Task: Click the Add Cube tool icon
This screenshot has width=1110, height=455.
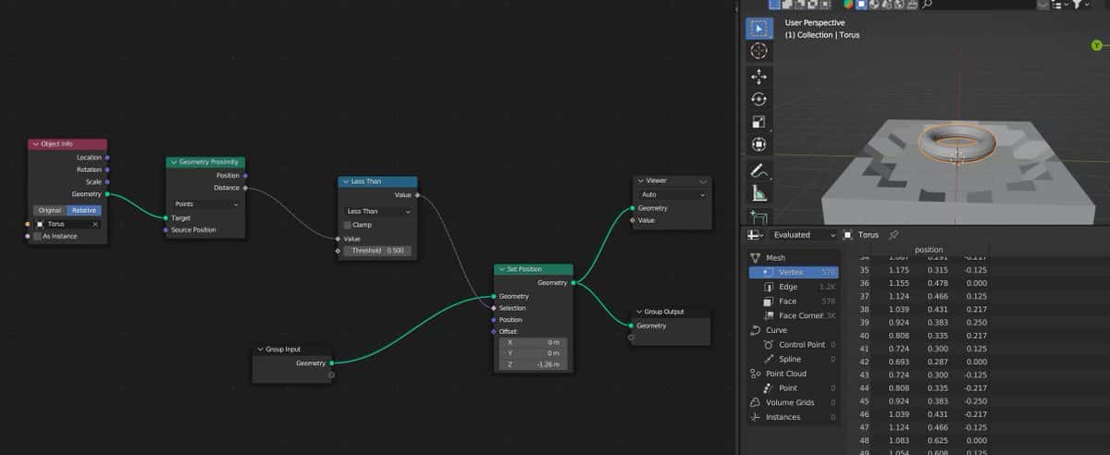Action: (x=758, y=217)
